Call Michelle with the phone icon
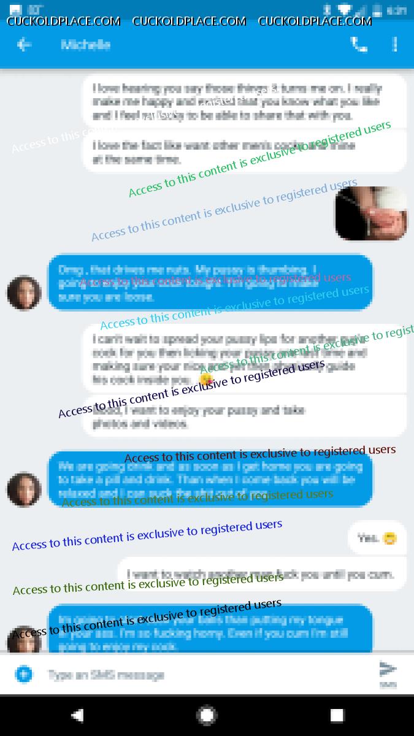The height and width of the screenshot is (736, 414). (x=358, y=44)
